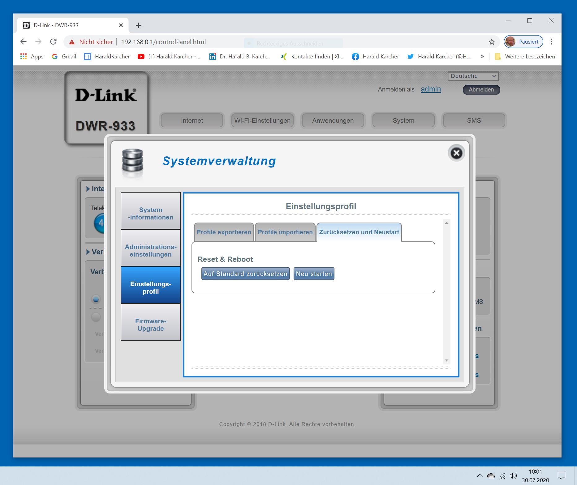Open the Wi-Fi network tray icon
The width and height of the screenshot is (577, 485).
502,476
